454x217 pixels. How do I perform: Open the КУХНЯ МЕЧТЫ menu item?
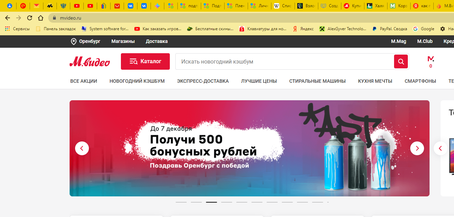coord(375,81)
